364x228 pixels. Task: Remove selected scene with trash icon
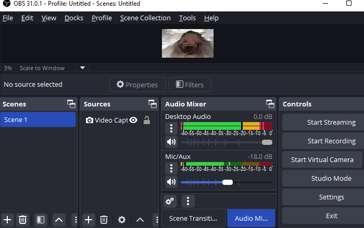point(22,220)
